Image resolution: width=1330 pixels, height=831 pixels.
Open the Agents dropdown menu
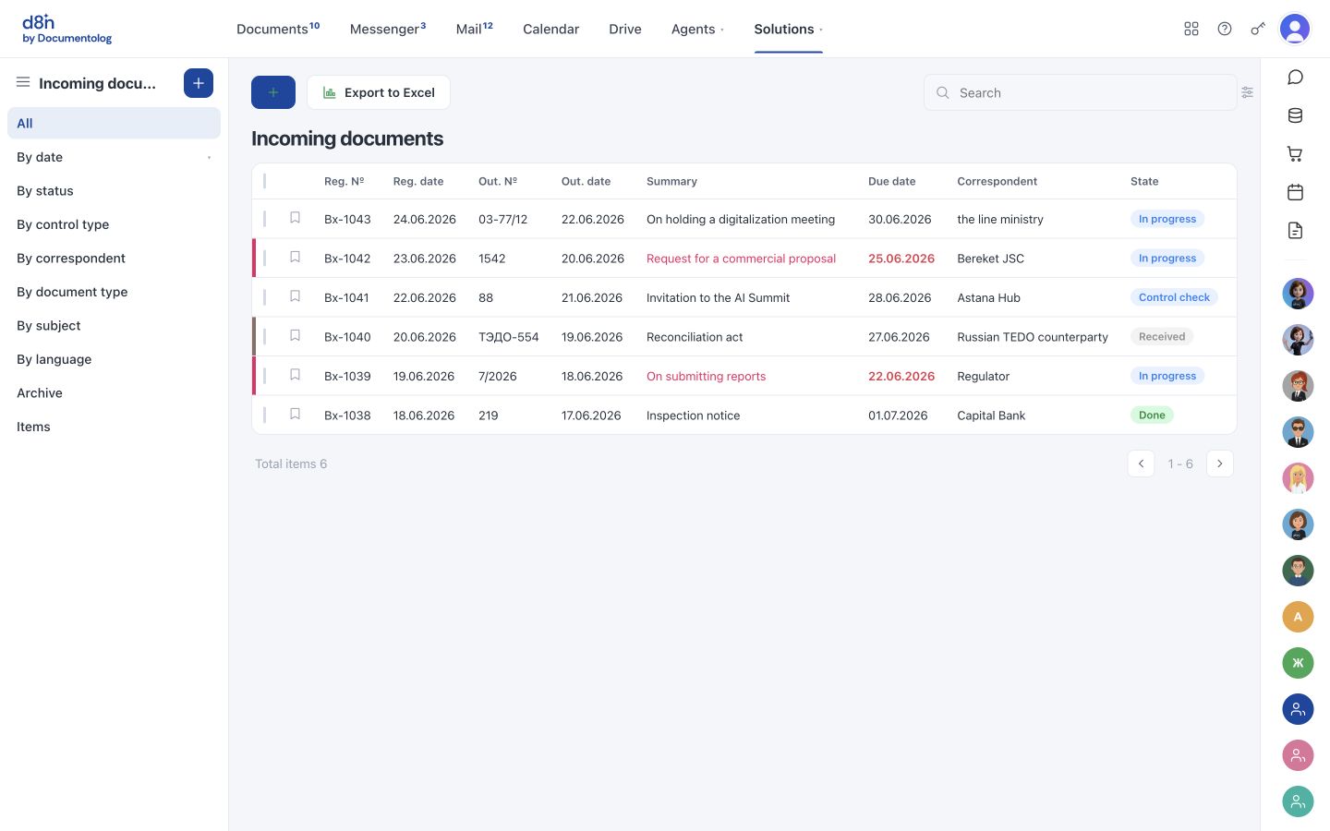697,29
